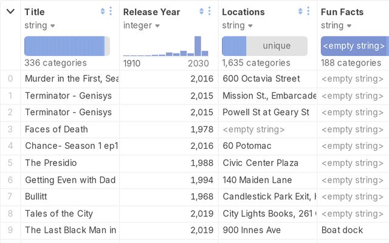This screenshot has height=243, width=389.
Task: Sort by Release Year
Action: [201, 12]
